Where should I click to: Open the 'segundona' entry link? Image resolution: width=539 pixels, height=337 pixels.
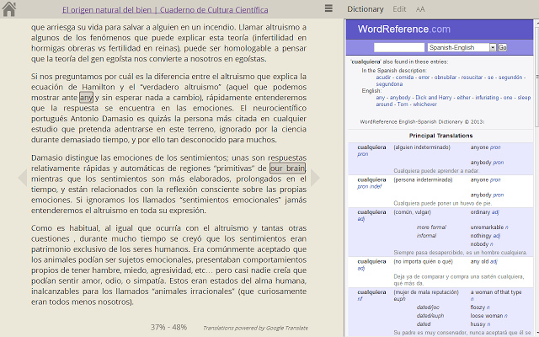point(389,84)
